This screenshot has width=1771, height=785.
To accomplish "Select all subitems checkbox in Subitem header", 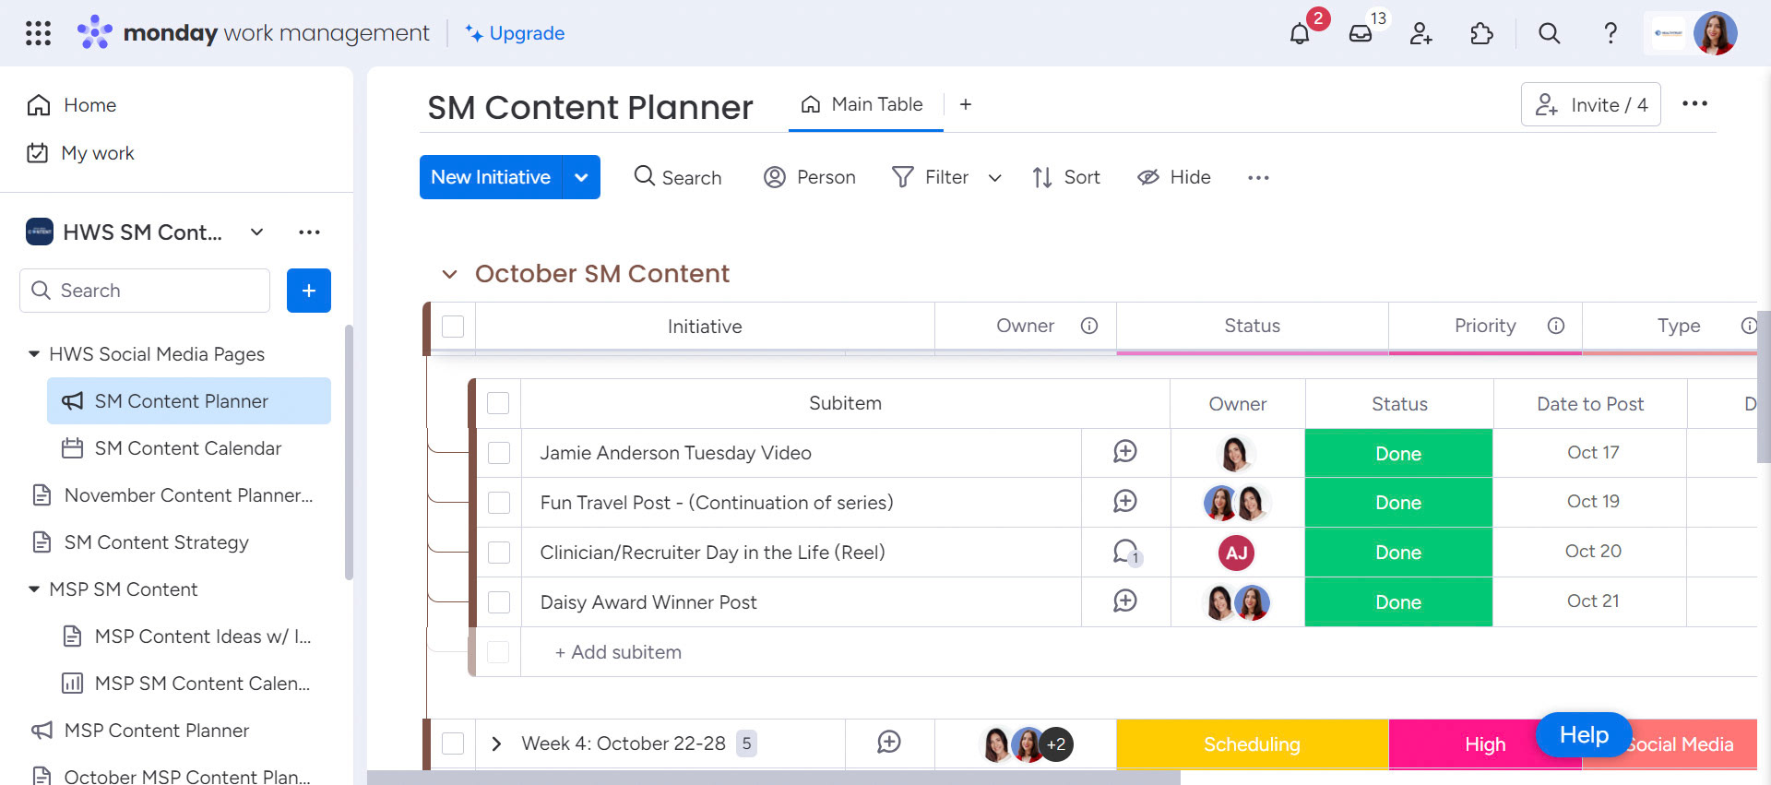I will 498,403.
